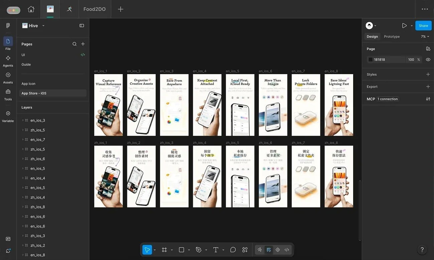This screenshot has height=260, width=434.
Task: Open the Pen tool options chevron
Action: pos(206,250)
